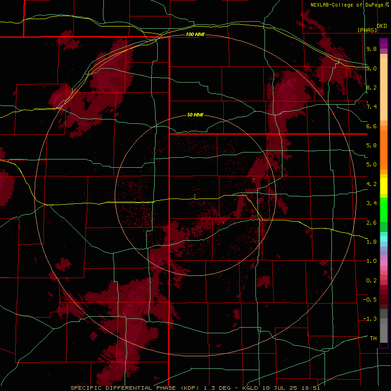Click the 9.8 value on the color scale

371,49
